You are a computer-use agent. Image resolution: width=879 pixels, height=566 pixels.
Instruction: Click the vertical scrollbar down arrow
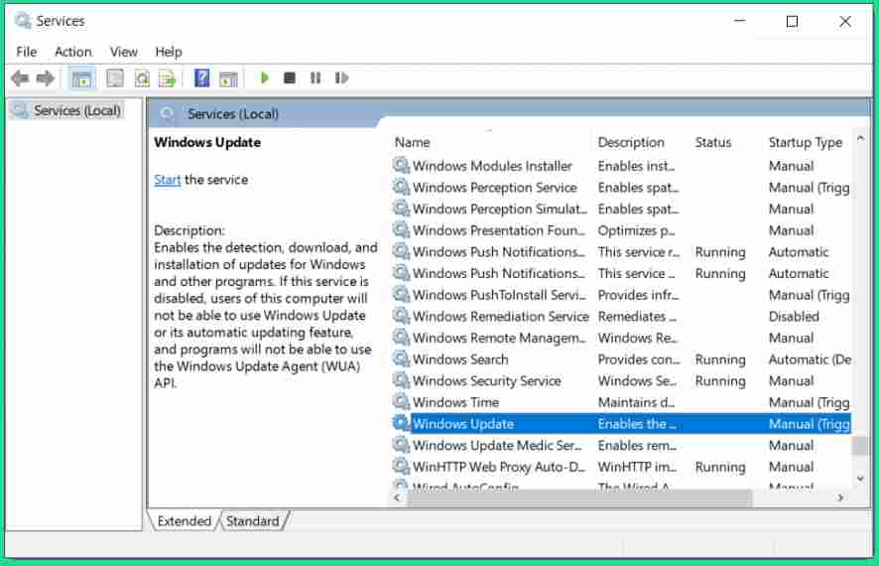tap(860, 479)
